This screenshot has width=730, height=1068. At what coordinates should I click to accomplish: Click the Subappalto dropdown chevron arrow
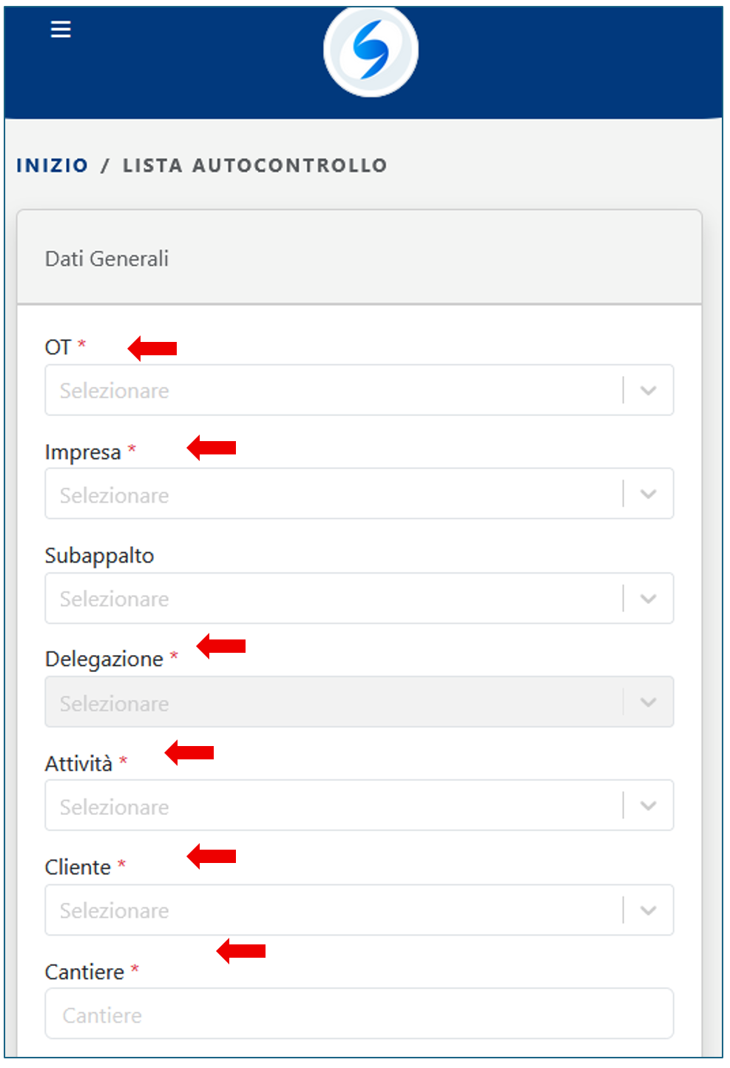(648, 599)
